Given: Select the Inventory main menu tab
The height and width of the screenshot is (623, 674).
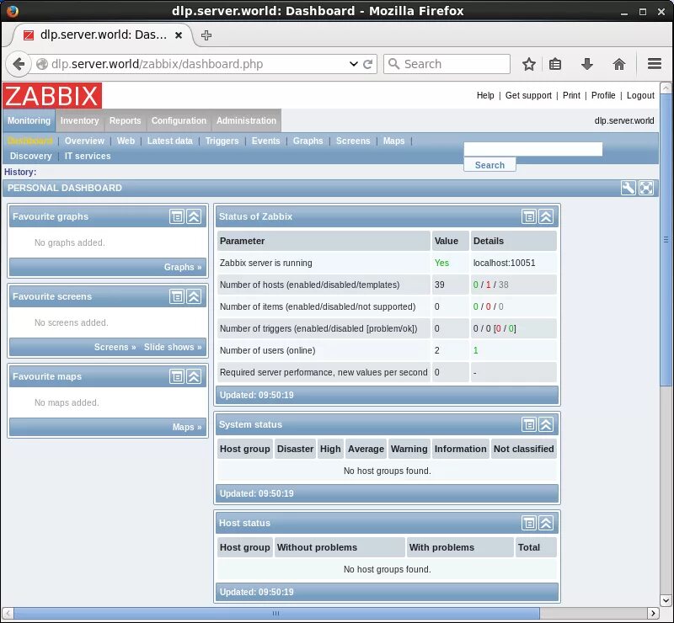Looking at the screenshot, I should coord(79,120).
